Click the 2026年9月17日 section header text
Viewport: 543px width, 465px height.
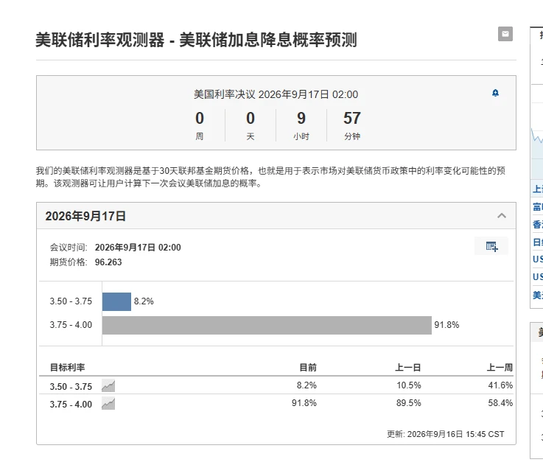(x=85, y=216)
